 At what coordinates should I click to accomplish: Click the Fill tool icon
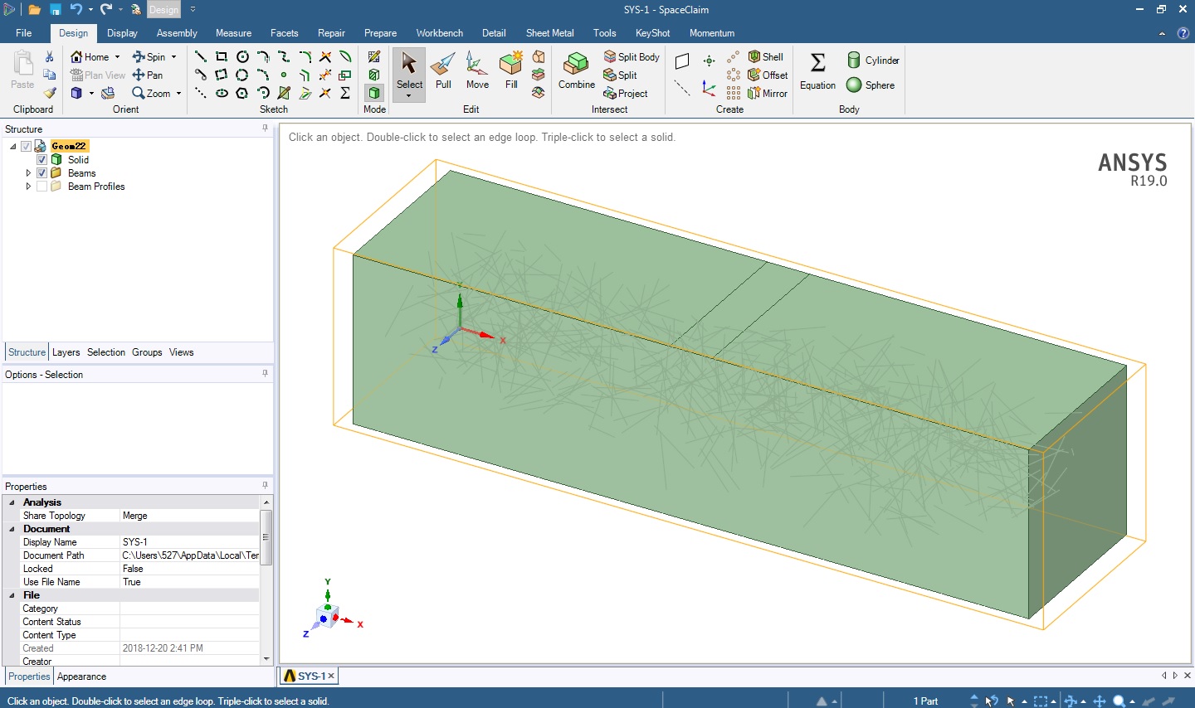pos(511,65)
